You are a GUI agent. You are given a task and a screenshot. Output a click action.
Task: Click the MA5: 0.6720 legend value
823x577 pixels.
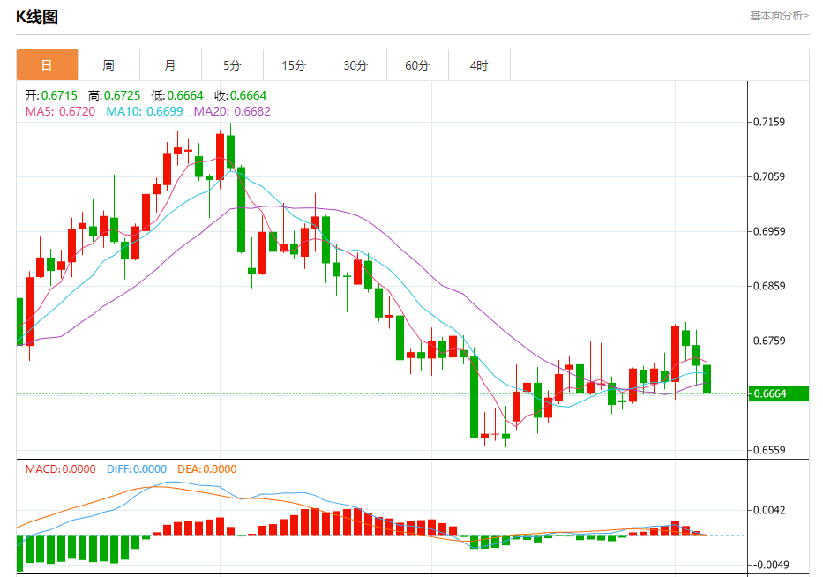60,111
